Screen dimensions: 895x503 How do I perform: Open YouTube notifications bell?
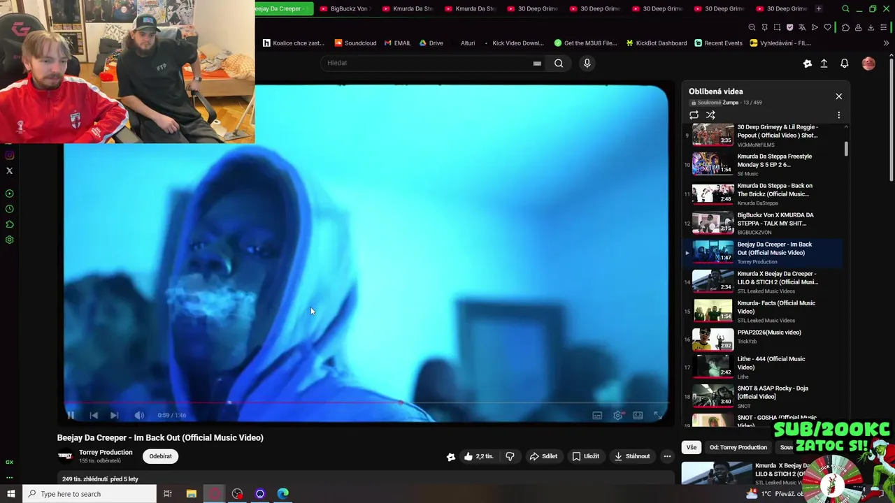coord(845,63)
